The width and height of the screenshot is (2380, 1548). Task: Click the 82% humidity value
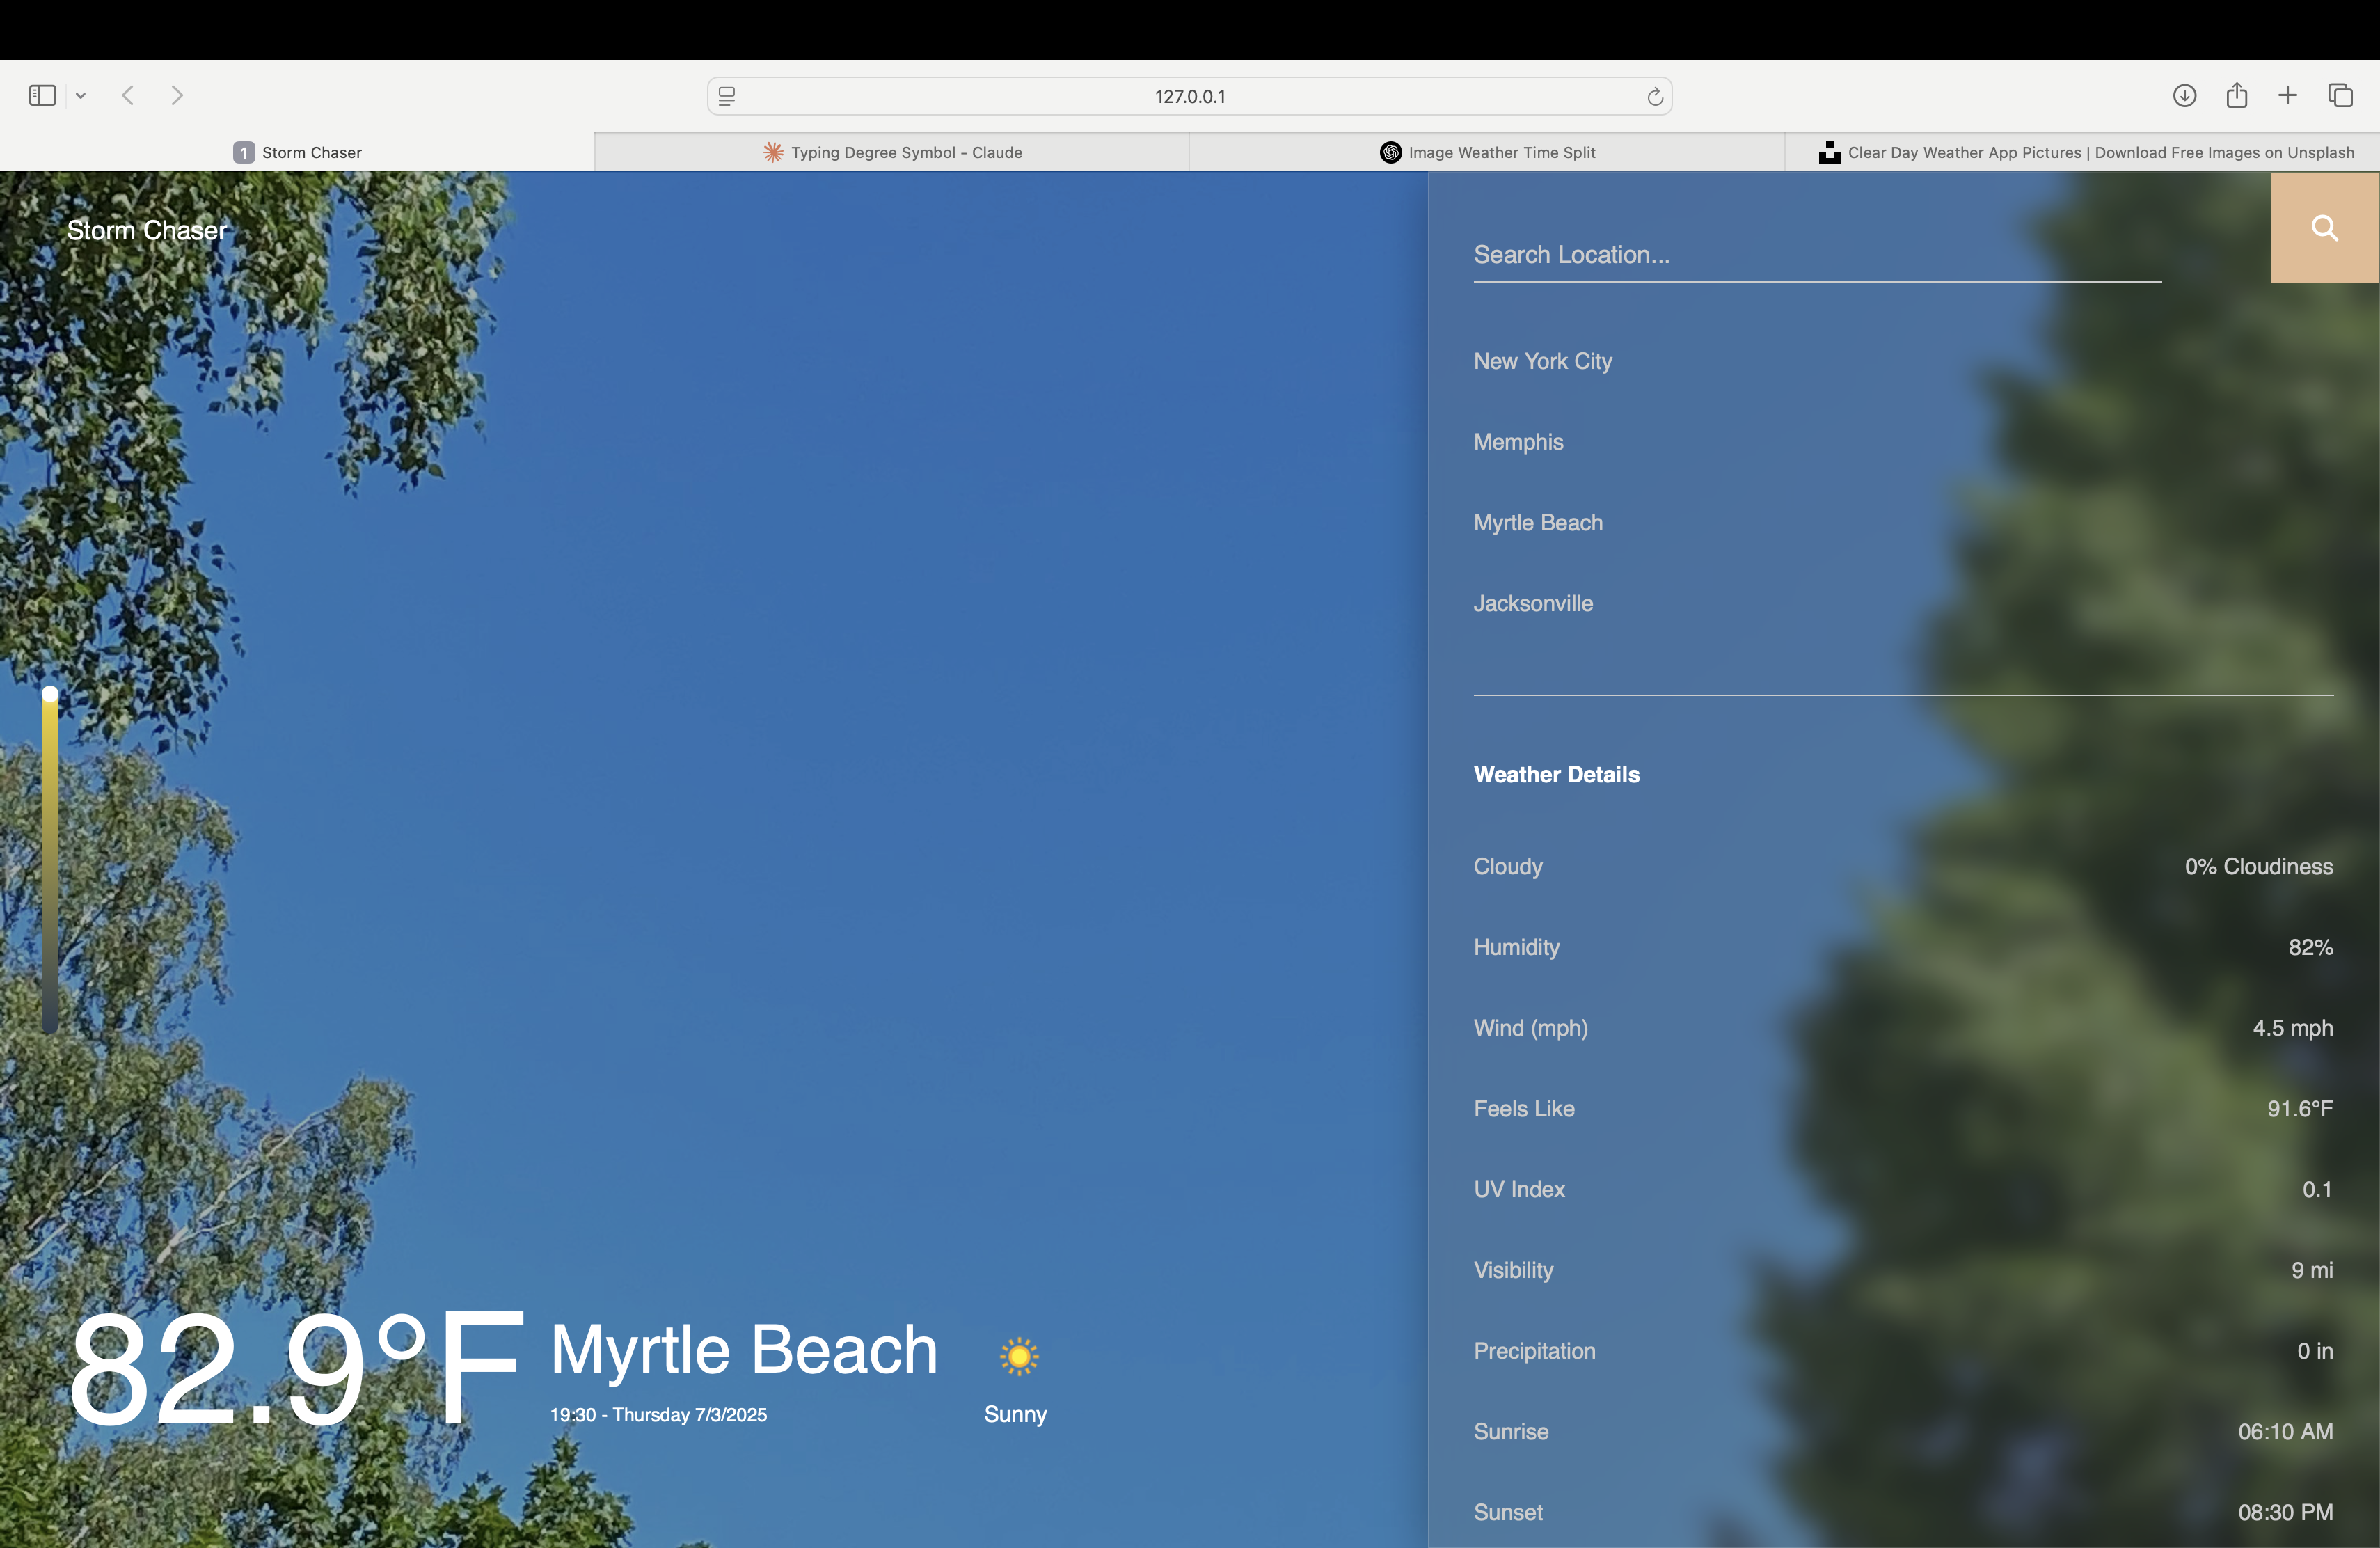(2311, 947)
